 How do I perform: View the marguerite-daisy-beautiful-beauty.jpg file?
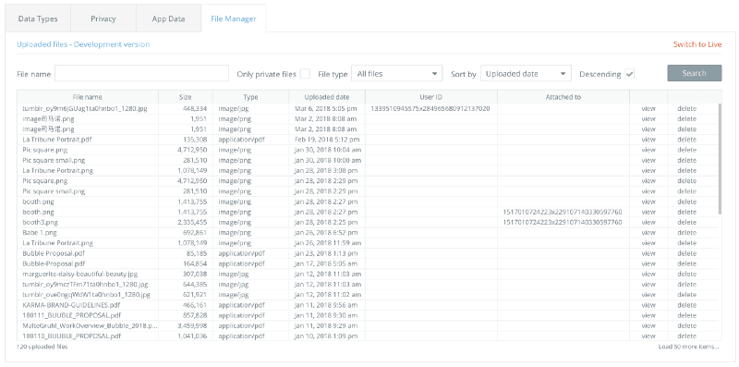point(648,274)
